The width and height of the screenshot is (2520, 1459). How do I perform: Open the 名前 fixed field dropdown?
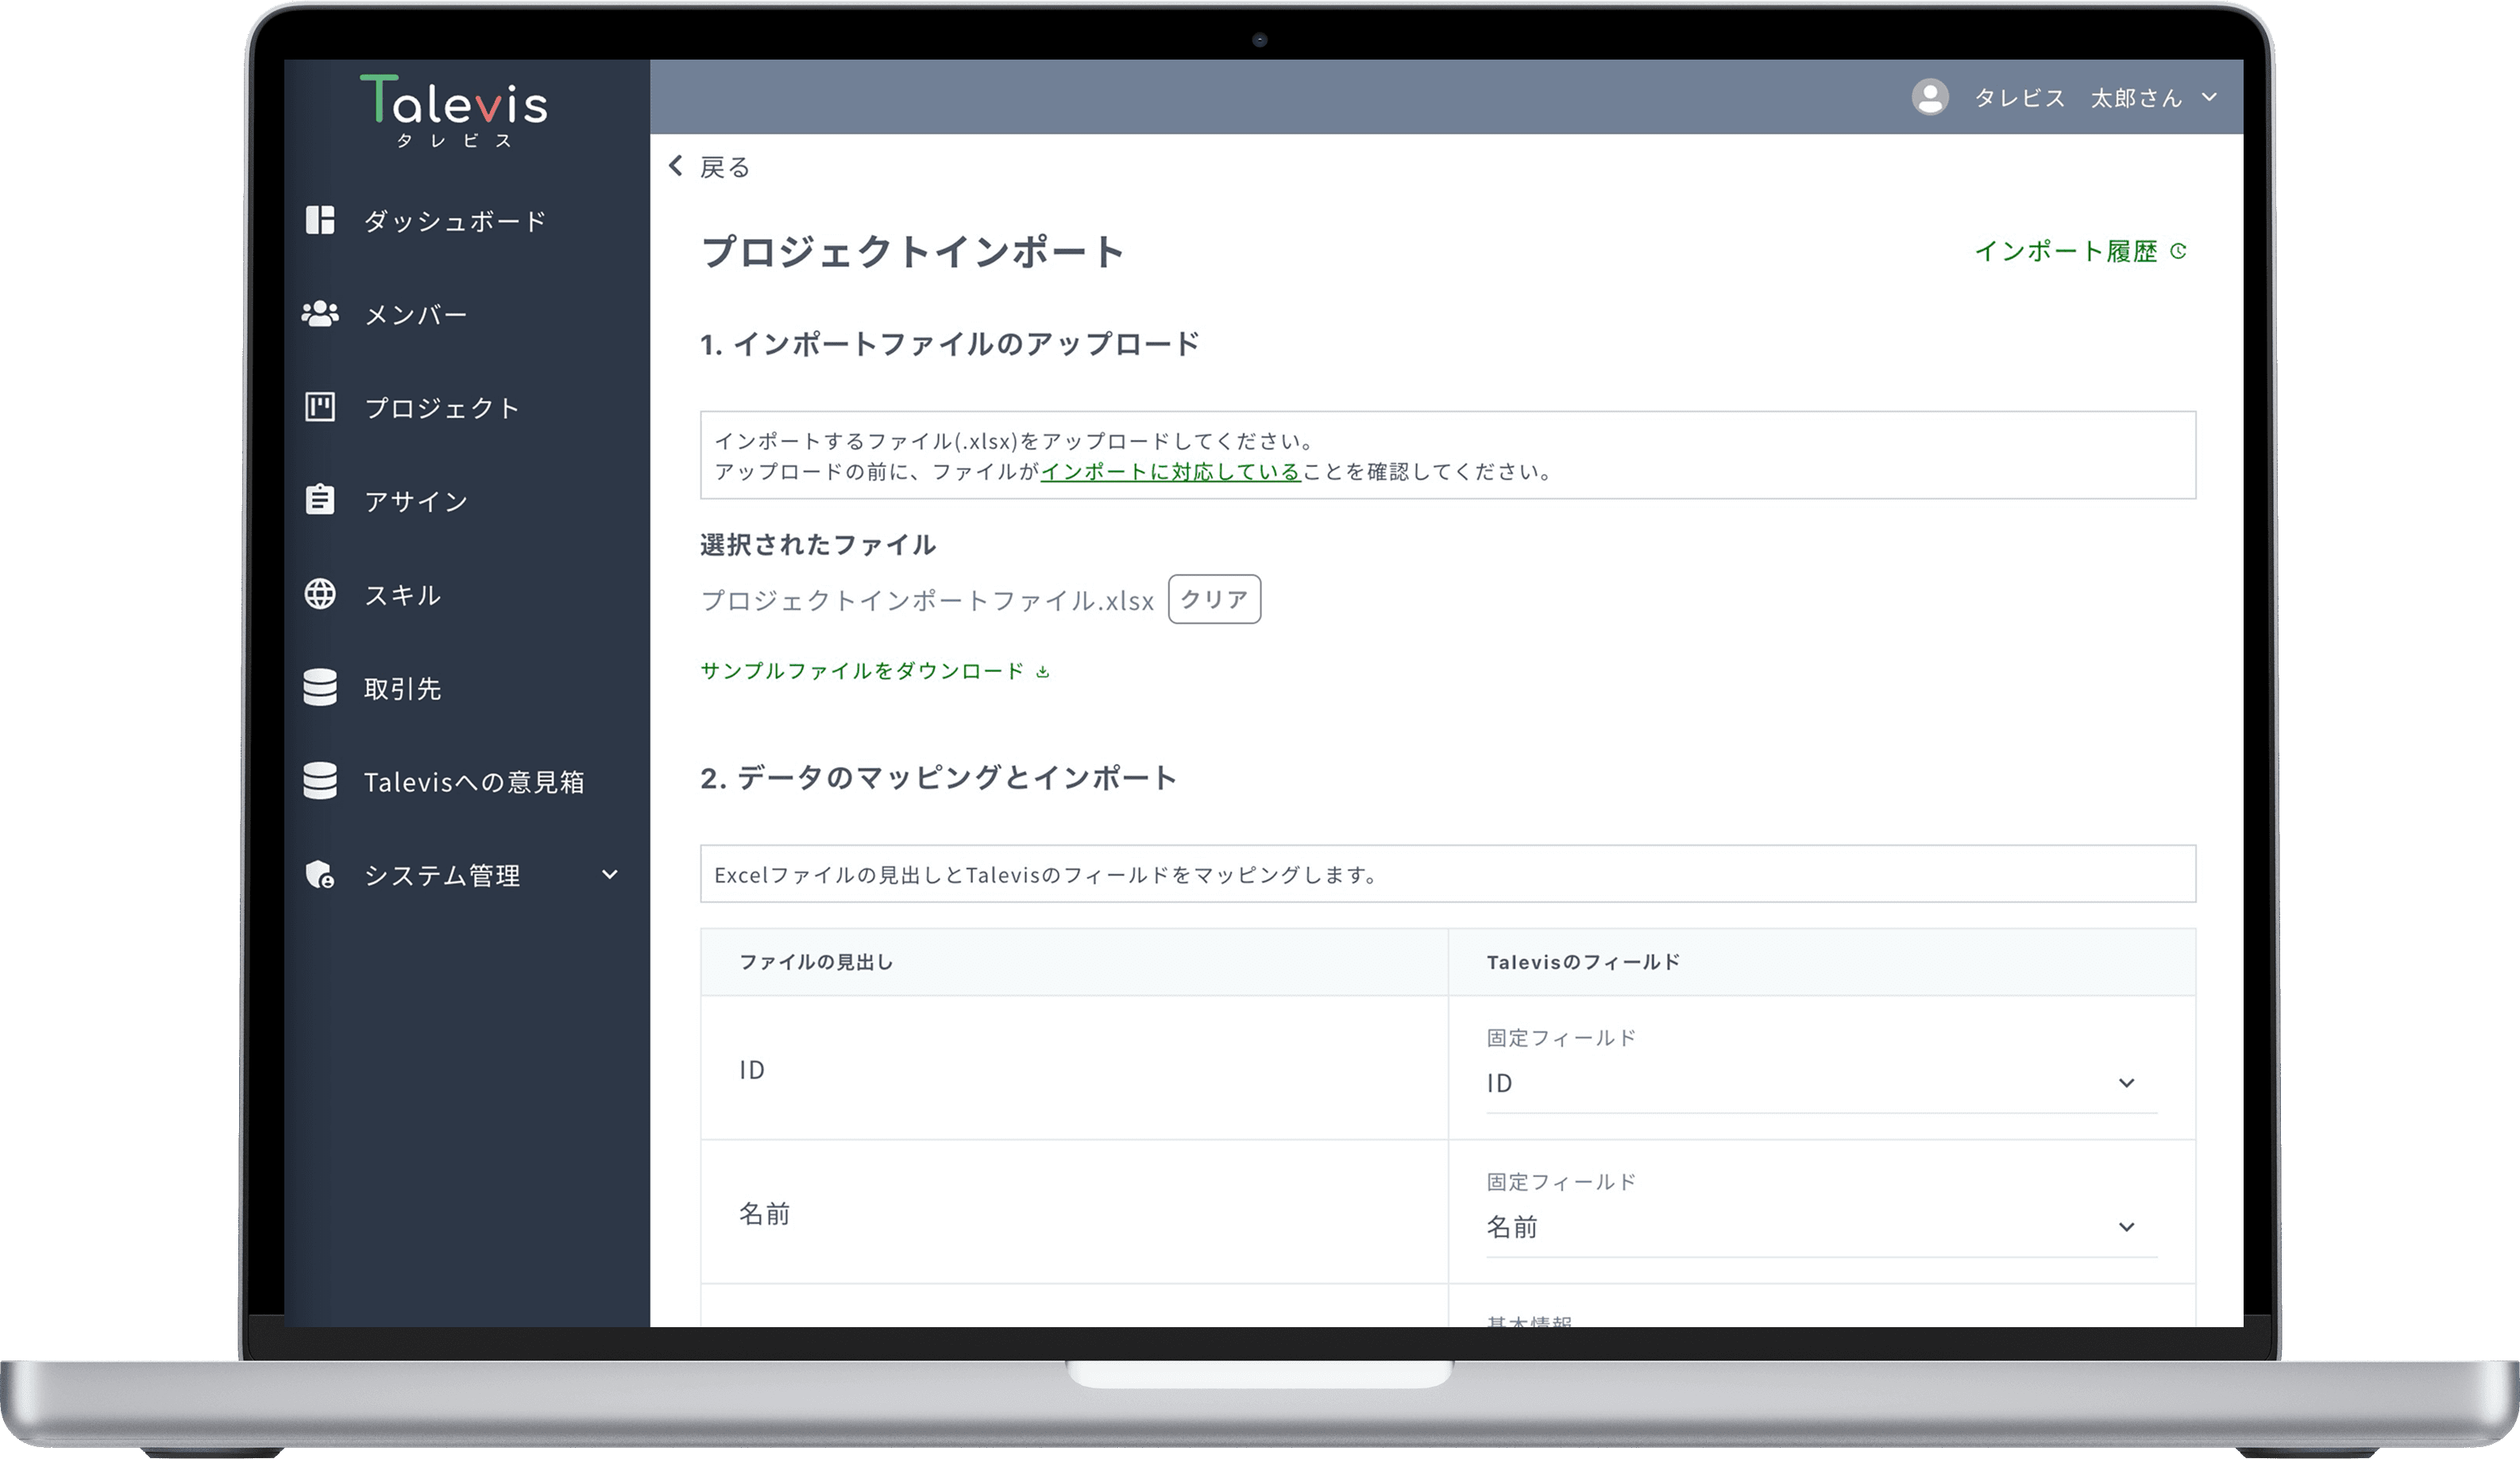pyautogui.click(x=1821, y=1227)
